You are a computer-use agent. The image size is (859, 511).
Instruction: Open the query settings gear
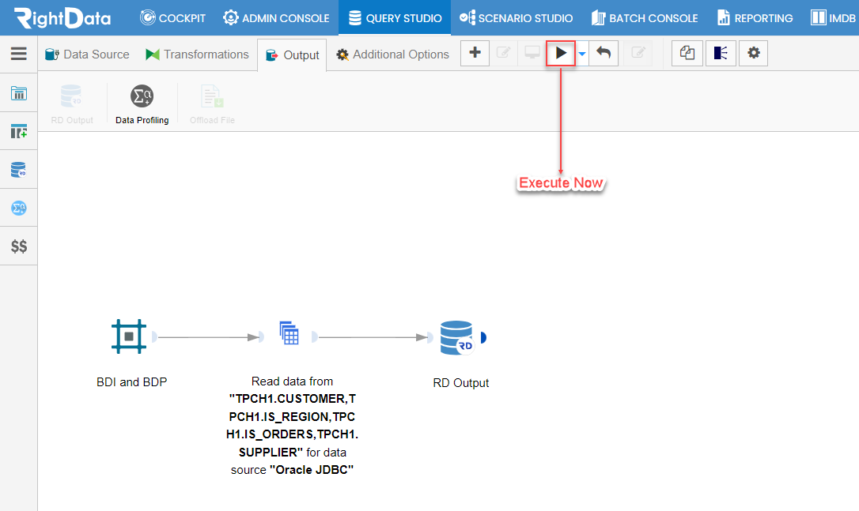coord(753,53)
